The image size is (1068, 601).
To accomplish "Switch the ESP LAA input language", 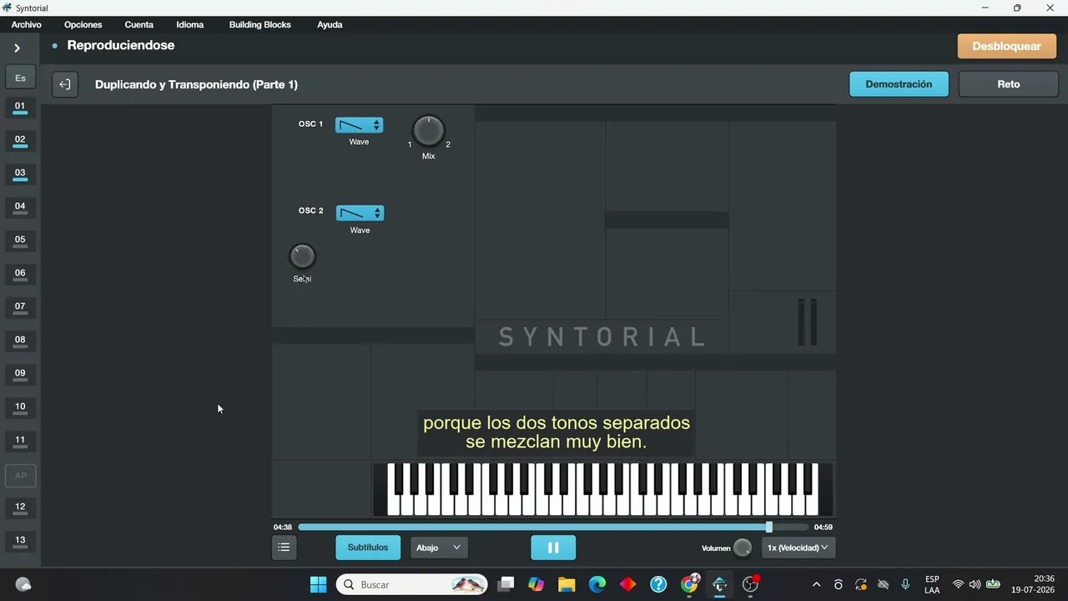I will point(932,584).
